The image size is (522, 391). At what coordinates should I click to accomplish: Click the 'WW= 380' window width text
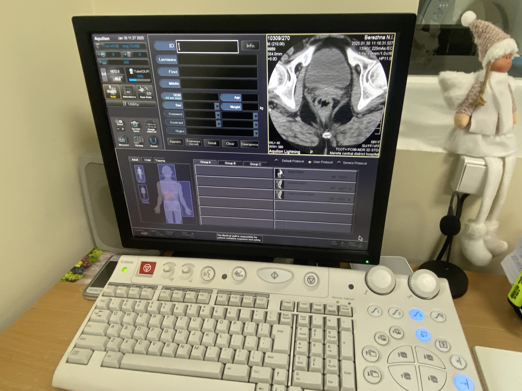coord(277,147)
